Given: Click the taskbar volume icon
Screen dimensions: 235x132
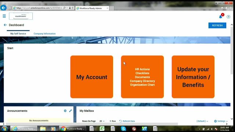Looking at the screenshot, I should [x=212, y=129].
